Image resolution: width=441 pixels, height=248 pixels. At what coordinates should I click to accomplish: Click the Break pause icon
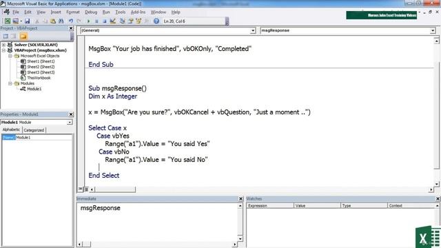click(96, 21)
